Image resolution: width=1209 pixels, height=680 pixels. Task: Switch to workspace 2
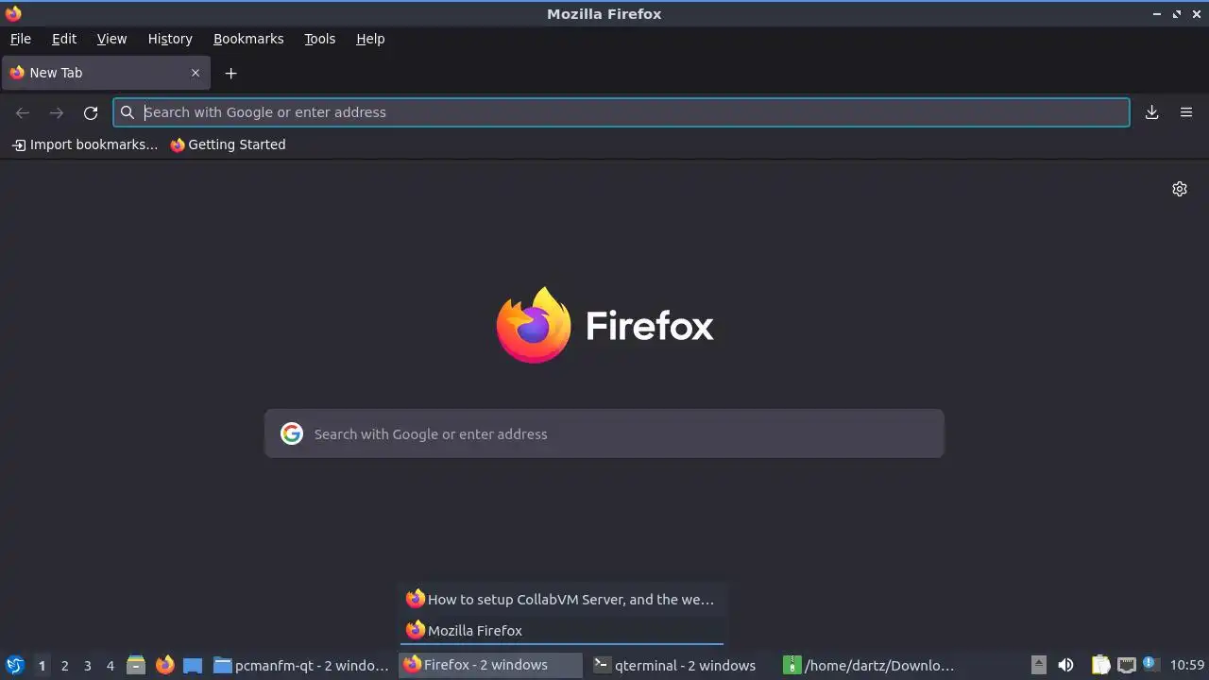tap(64, 666)
